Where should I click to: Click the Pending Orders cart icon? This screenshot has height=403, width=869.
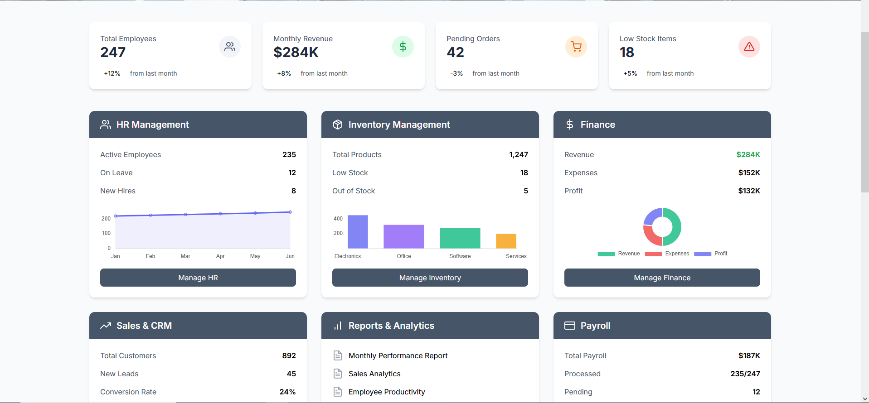[576, 47]
